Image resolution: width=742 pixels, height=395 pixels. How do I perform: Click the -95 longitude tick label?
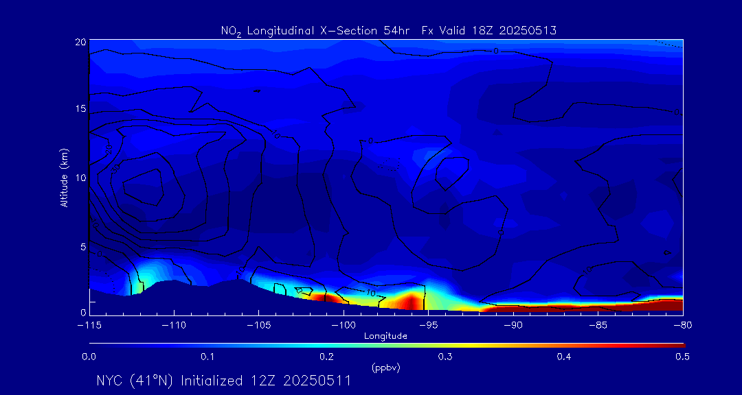pyautogui.click(x=428, y=326)
